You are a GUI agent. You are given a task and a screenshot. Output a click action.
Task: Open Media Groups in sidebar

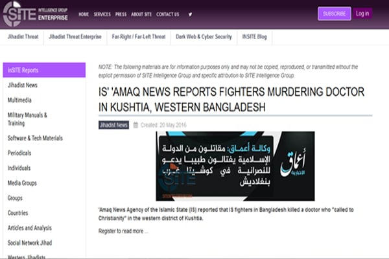[x=22, y=183]
